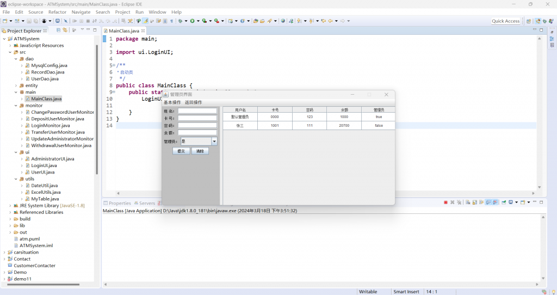Expand the JRE System Library node

tap(10, 206)
